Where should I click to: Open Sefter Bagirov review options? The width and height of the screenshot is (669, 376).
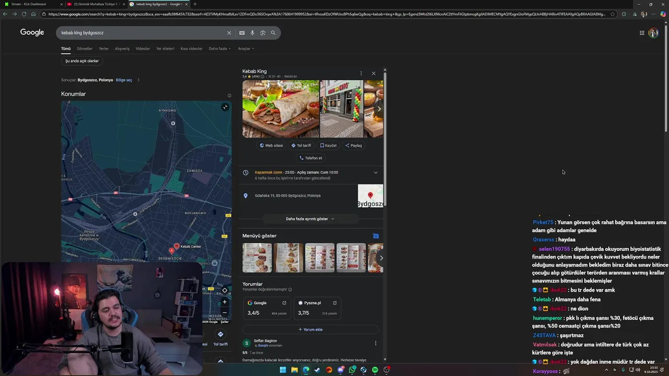coord(375,343)
